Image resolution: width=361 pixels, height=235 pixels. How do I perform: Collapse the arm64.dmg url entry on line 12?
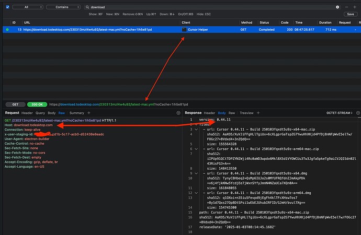(x=196, y=193)
